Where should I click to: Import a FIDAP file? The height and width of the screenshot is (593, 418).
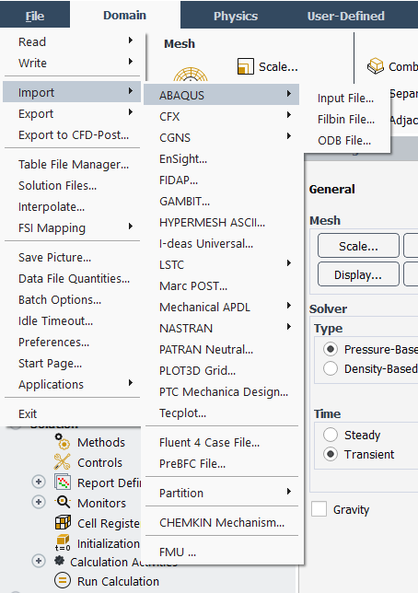[222, 180]
